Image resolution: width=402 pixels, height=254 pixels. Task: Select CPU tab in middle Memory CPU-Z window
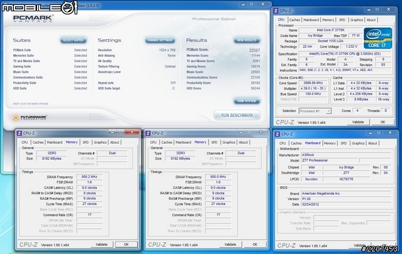click(x=153, y=142)
